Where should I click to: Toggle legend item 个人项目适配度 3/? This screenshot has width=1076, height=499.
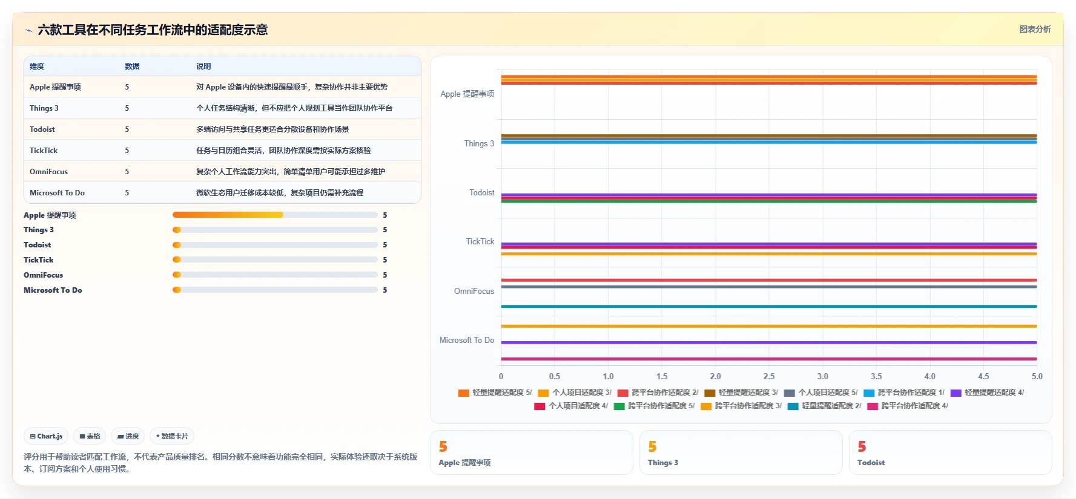pyautogui.click(x=575, y=393)
